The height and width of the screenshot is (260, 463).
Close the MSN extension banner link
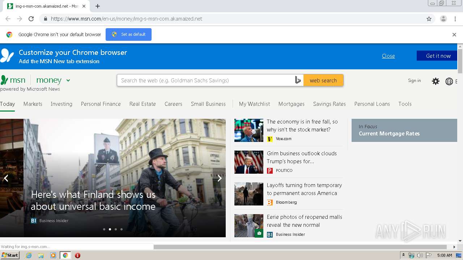[x=388, y=56]
